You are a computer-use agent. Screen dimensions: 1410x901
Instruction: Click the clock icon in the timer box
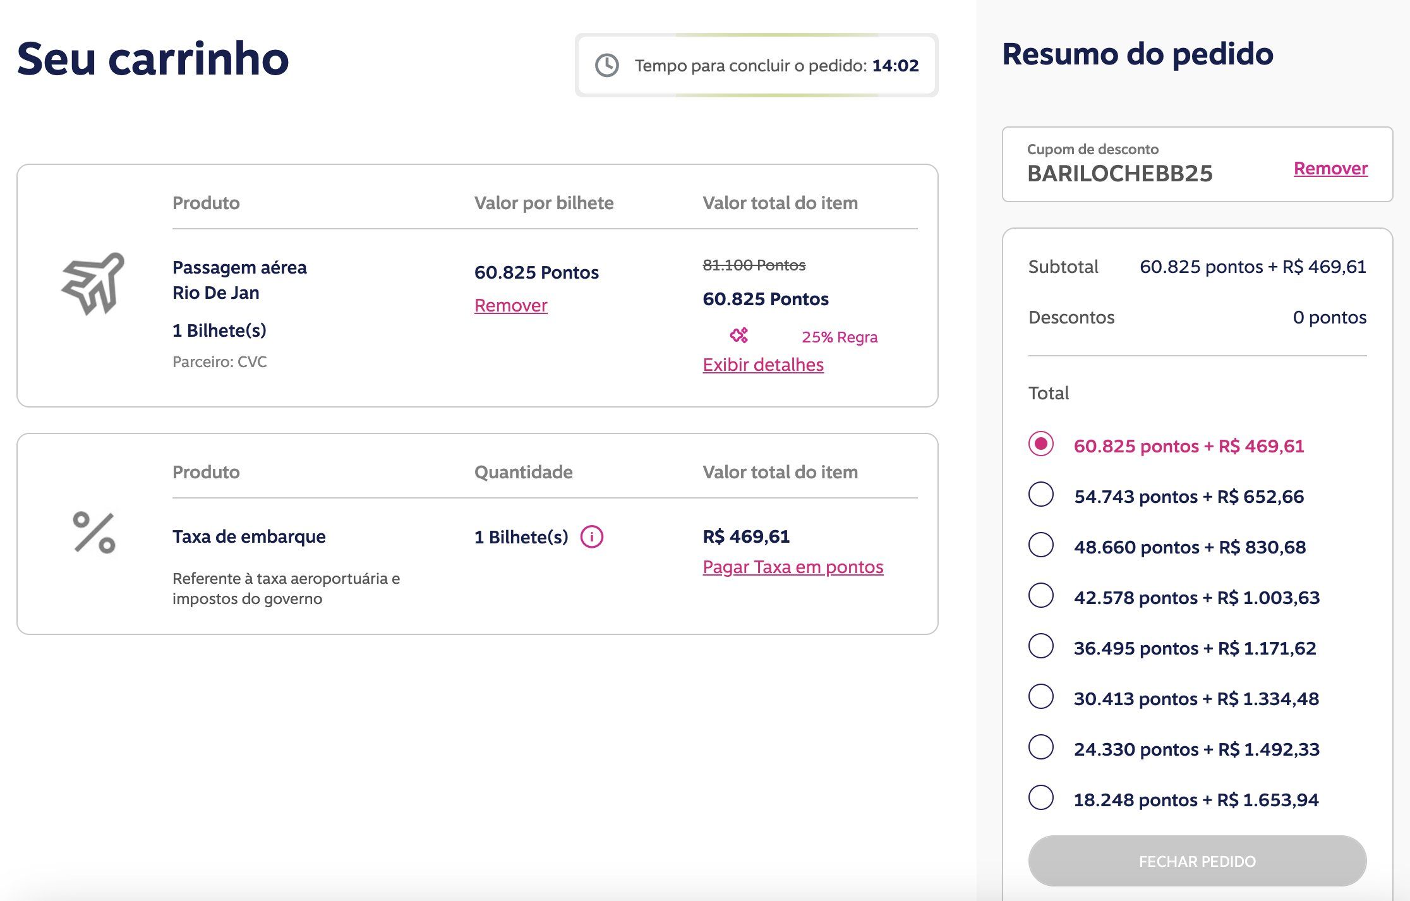point(607,65)
